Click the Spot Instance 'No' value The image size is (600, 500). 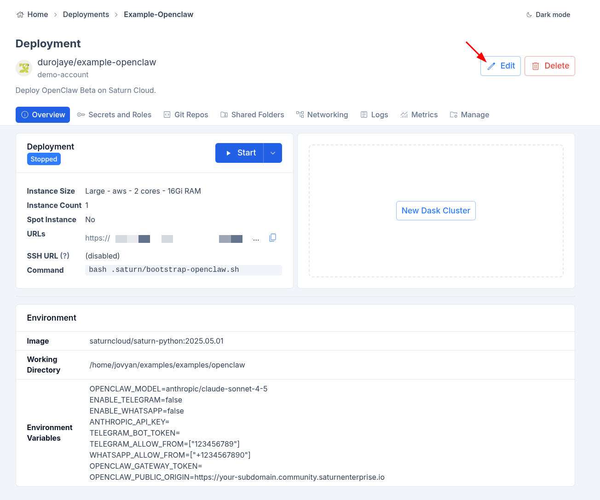[x=90, y=220]
